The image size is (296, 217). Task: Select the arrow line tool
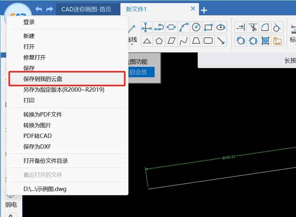[220, 41]
